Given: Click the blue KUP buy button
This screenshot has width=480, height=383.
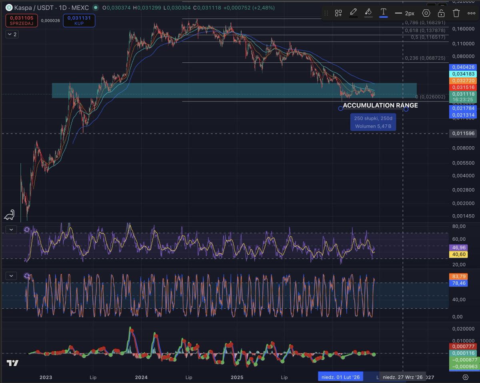Looking at the screenshot, I should [x=79, y=21].
